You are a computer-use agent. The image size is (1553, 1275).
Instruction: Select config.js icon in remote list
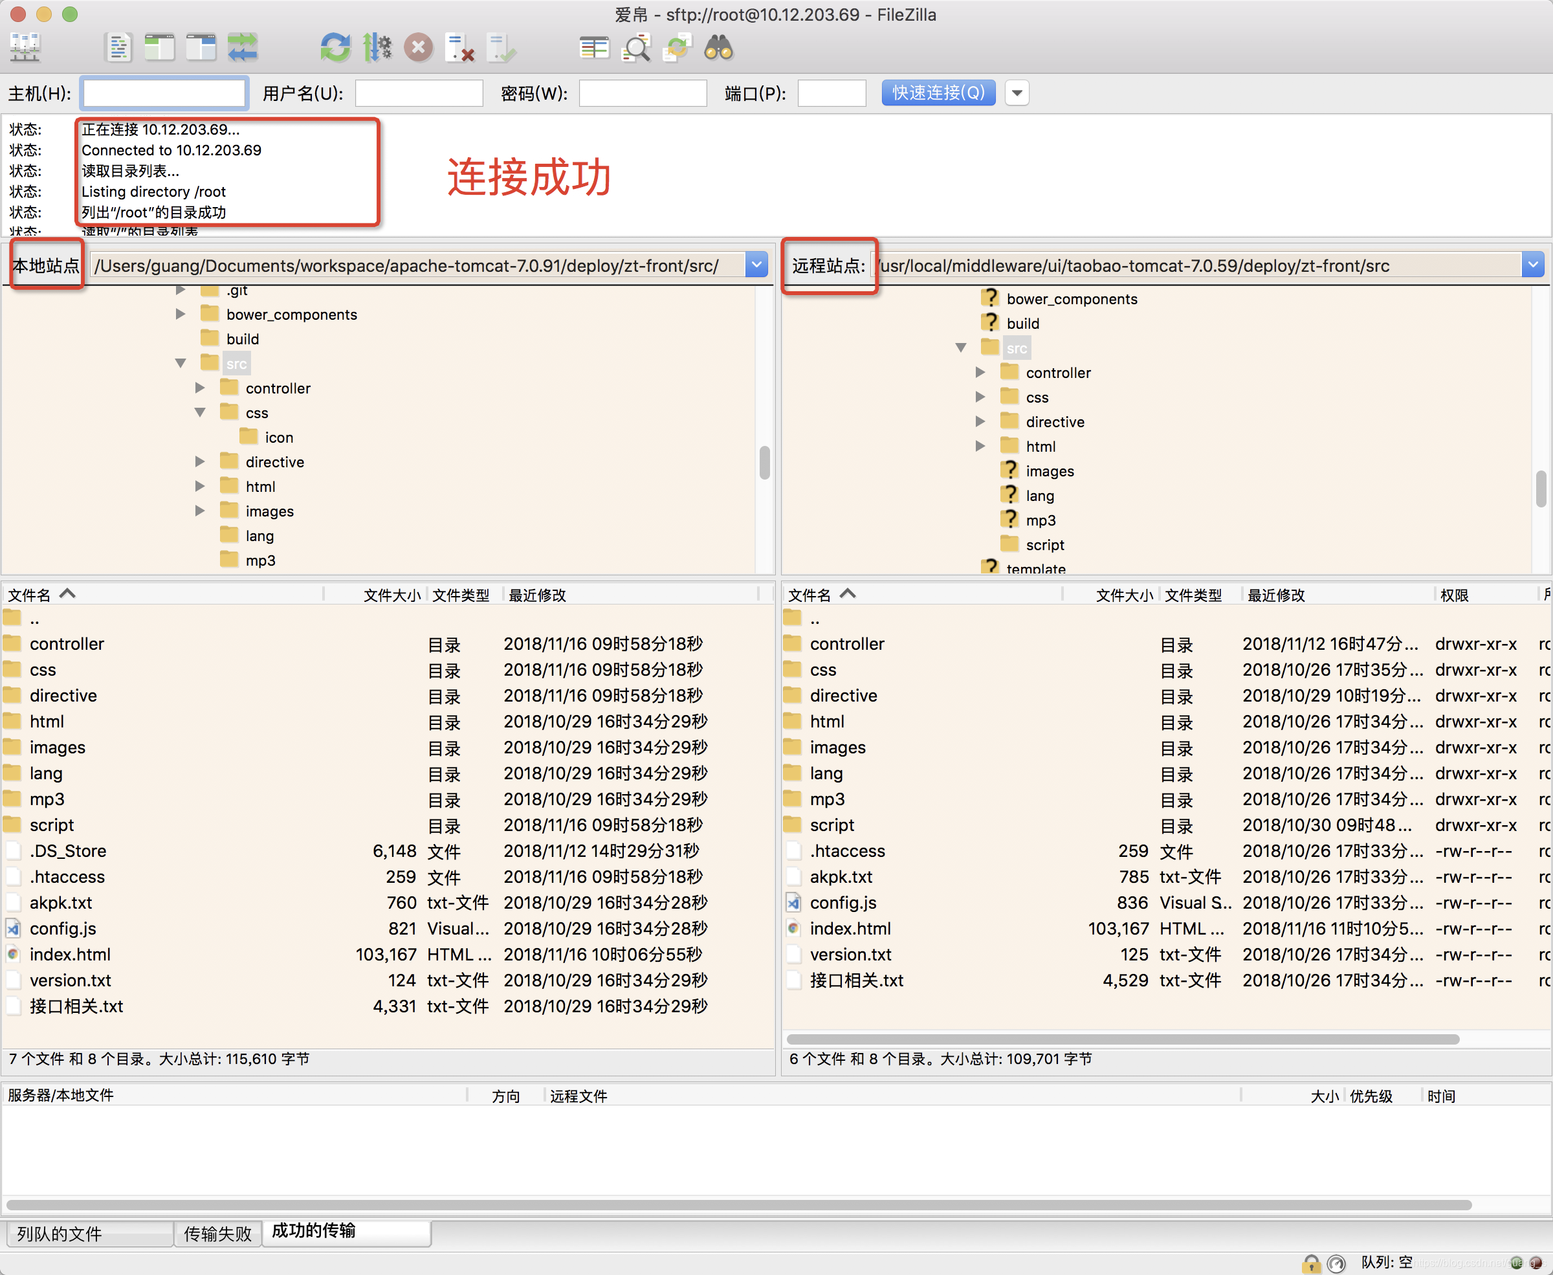coord(794,903)
